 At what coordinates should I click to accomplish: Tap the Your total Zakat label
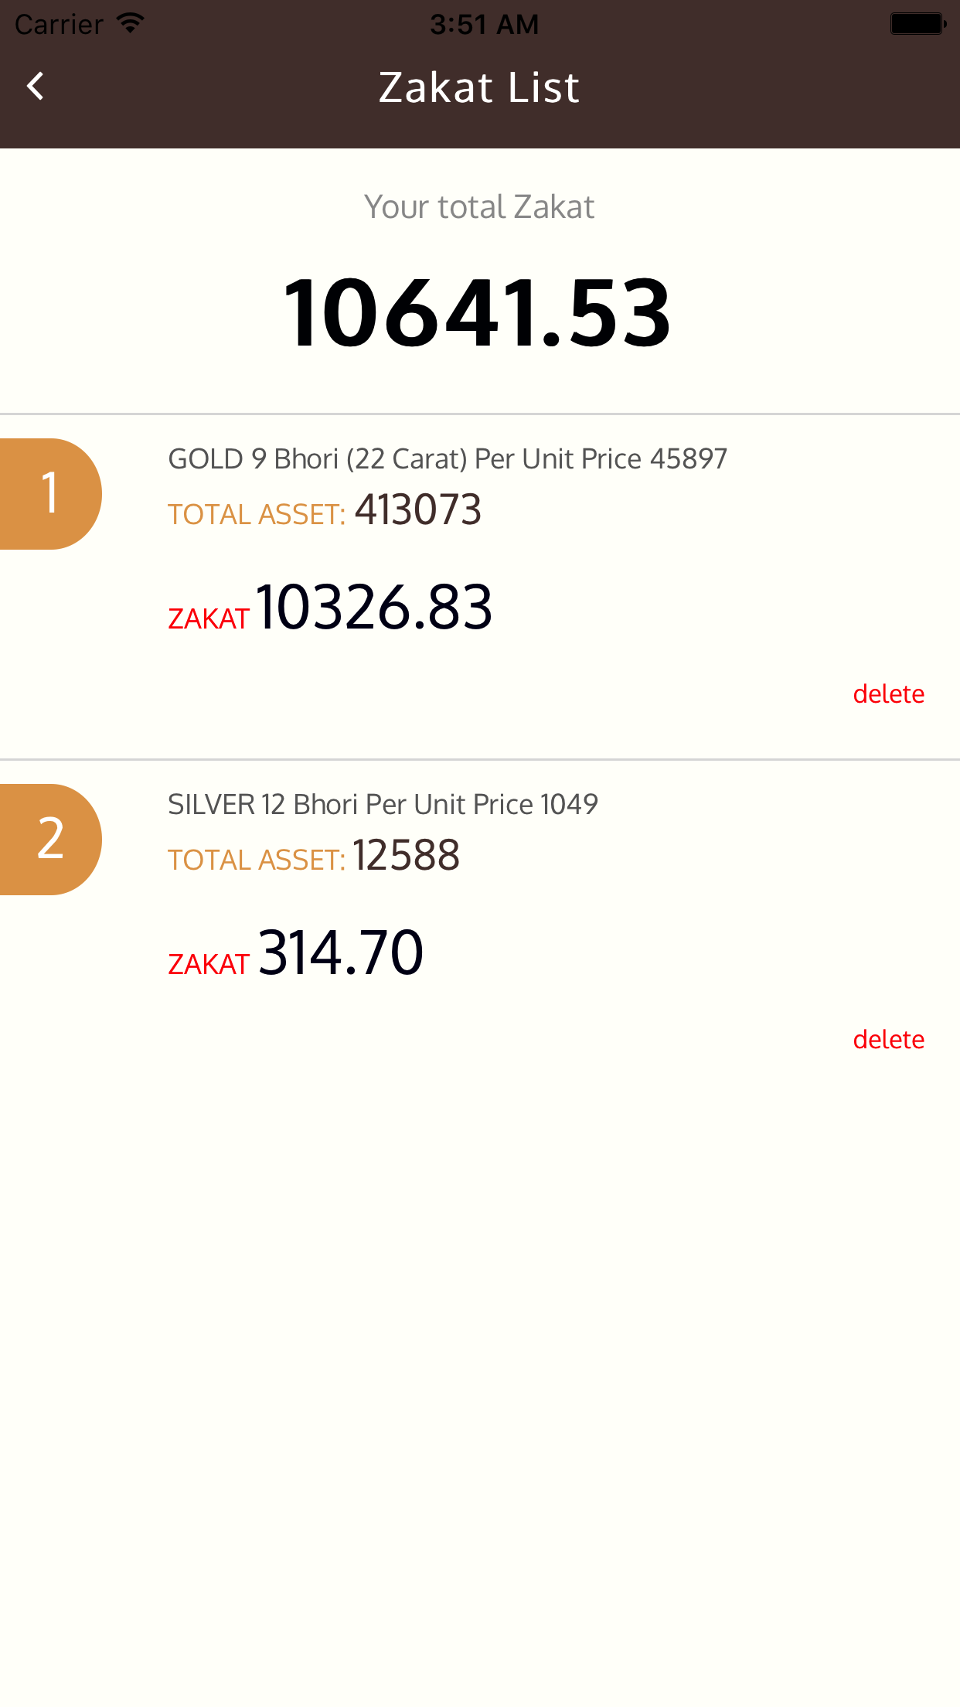(x=479, y=207)
